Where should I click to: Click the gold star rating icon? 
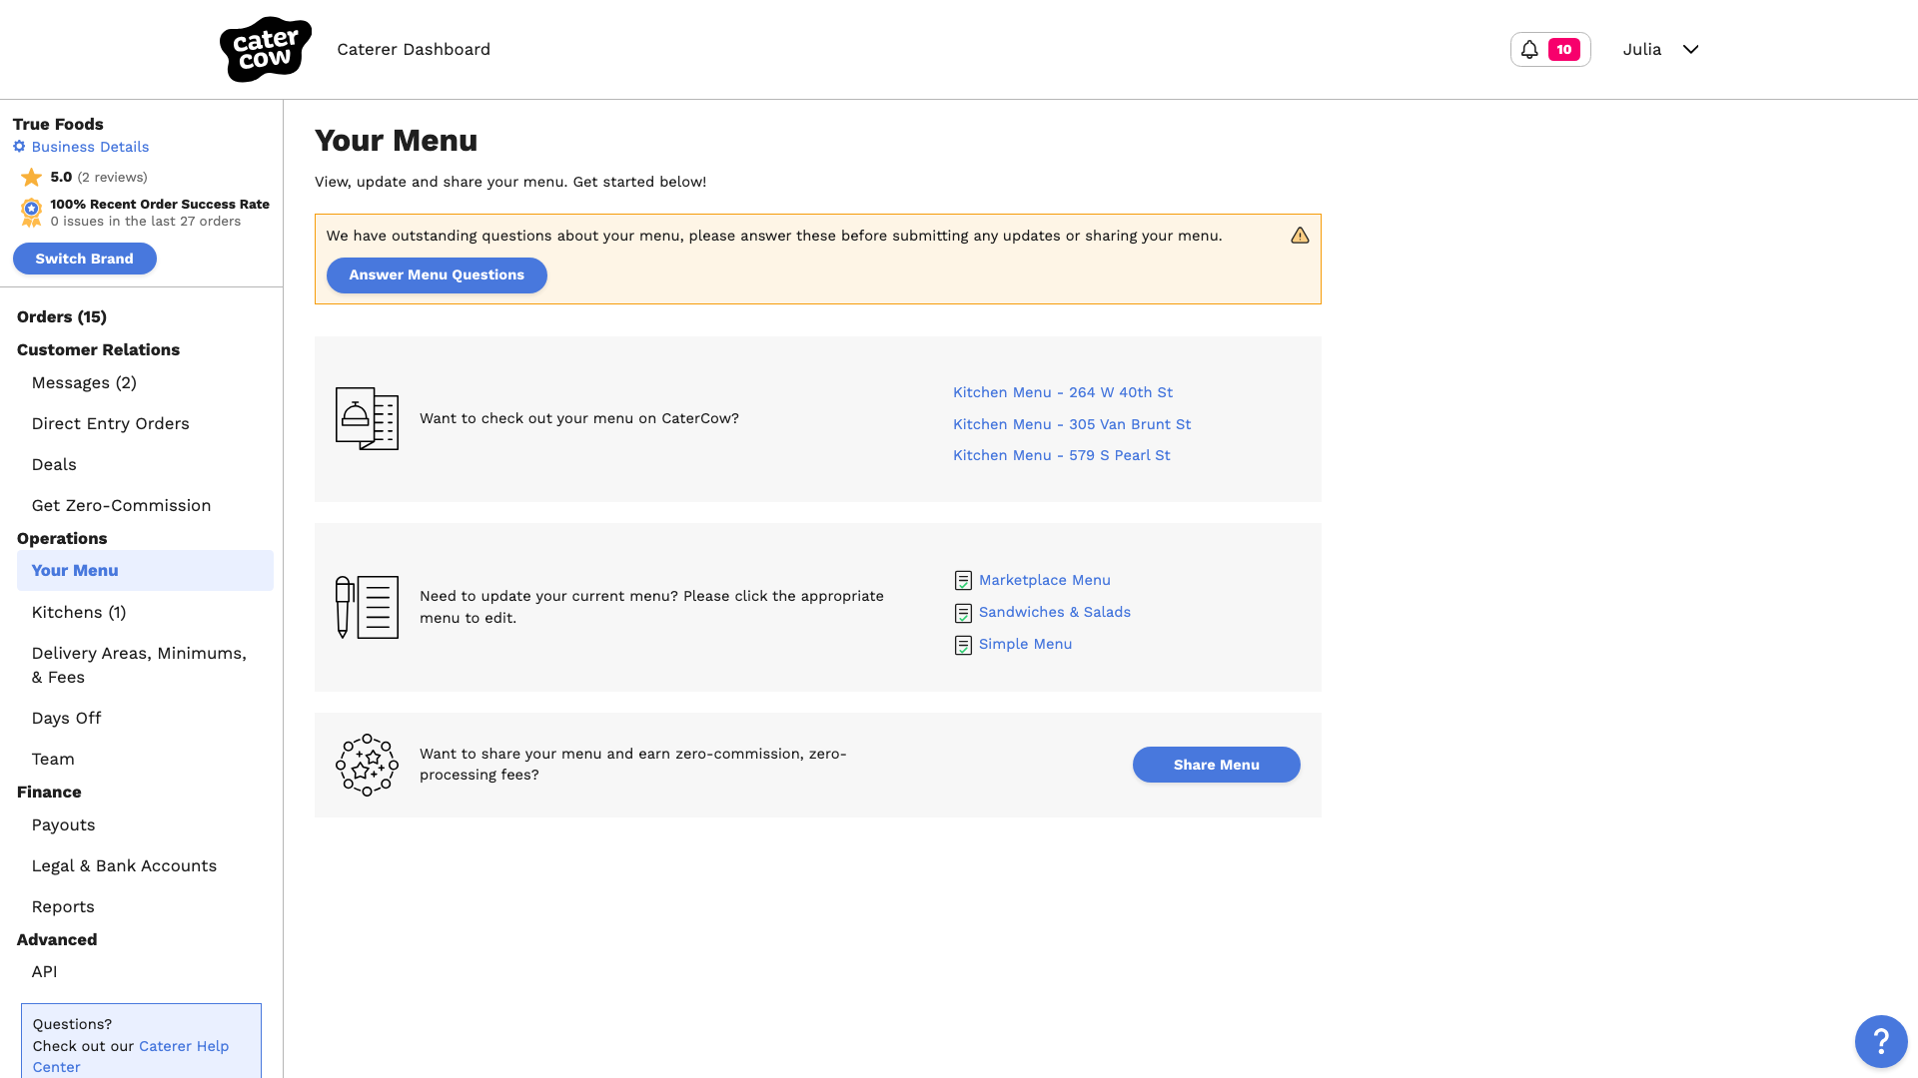point(32,177)
